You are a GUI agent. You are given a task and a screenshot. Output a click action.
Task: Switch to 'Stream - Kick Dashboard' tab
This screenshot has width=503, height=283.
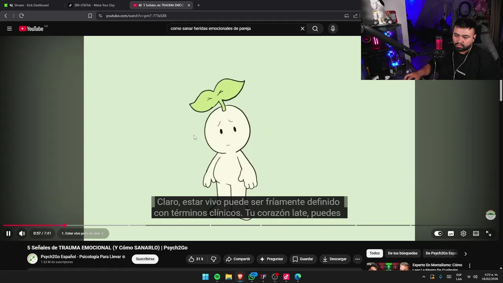point(31,5)
